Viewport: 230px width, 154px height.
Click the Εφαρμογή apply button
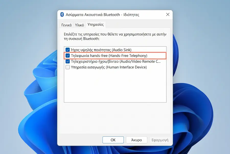coord(160,140)
